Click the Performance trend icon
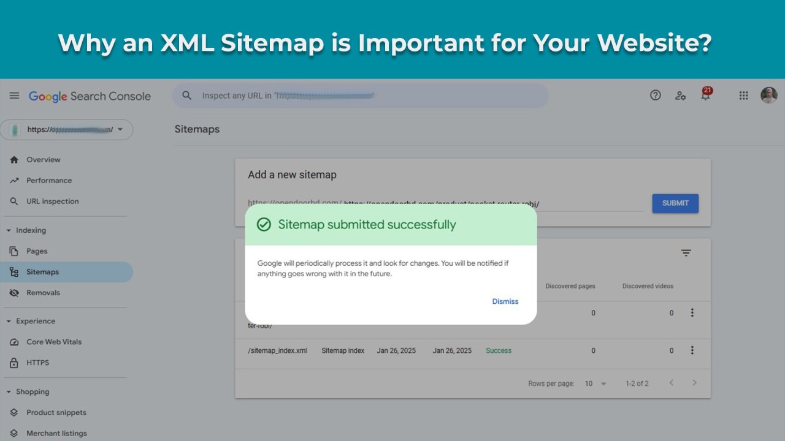Viewport: 785px width, 441px height. click(x=14, y=181)
